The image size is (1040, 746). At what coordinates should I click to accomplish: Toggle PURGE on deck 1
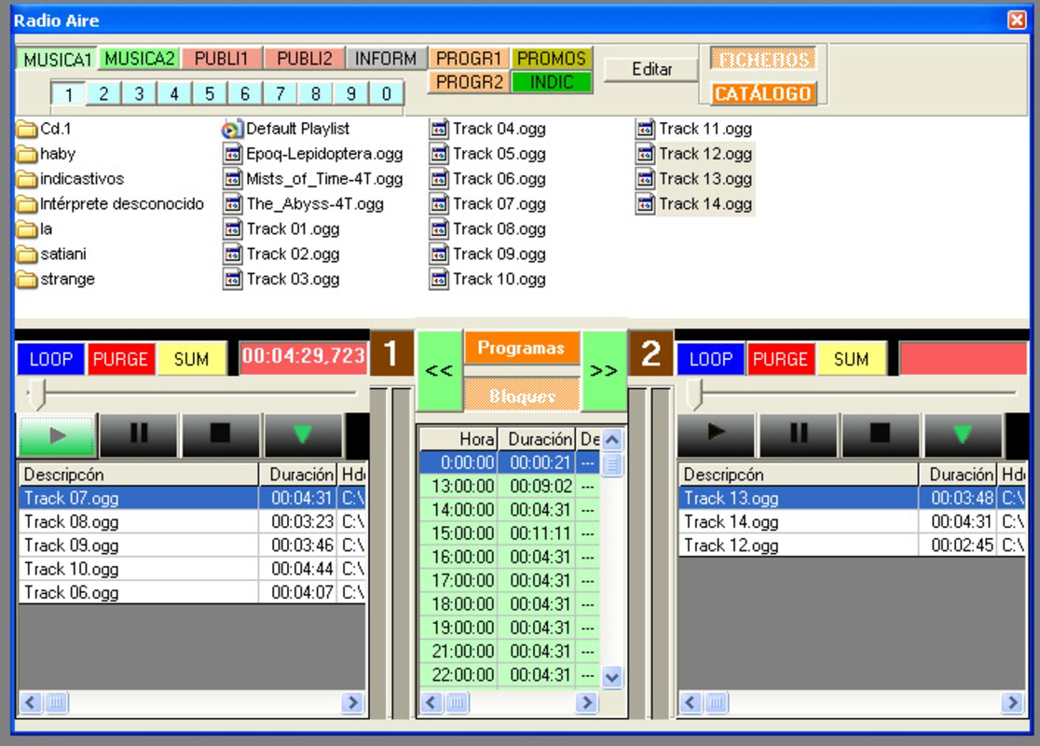(x=121, y=359)
